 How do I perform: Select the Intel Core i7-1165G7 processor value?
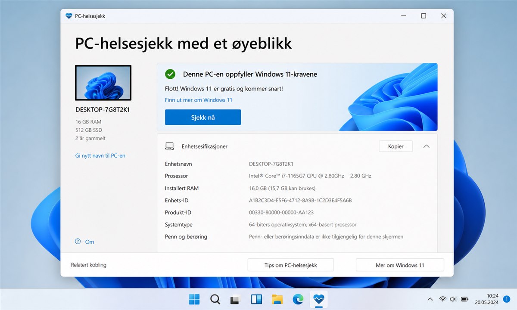[310, 176]
